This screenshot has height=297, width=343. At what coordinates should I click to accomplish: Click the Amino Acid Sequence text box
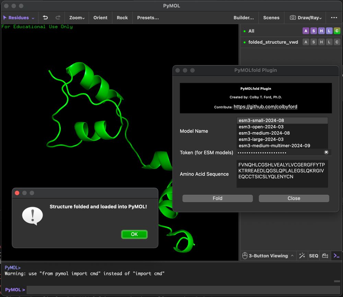(282, 174)
